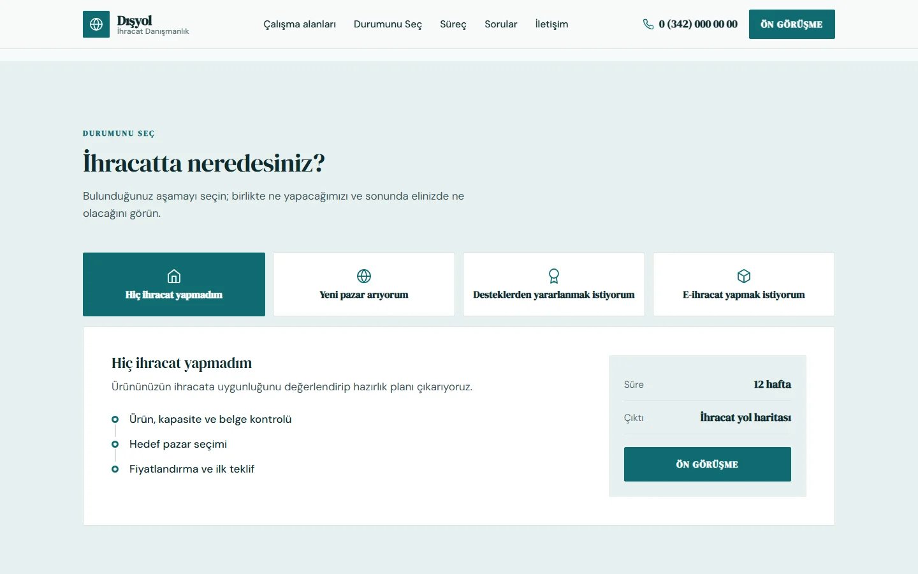Click the 'DURUMUNU SEÇ' section label
This screenshot has width=918, height=574.
pos(119,133)
